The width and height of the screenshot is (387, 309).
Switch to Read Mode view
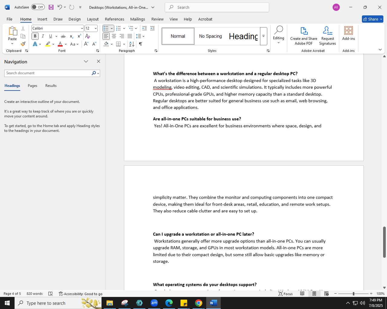[302, 294]
